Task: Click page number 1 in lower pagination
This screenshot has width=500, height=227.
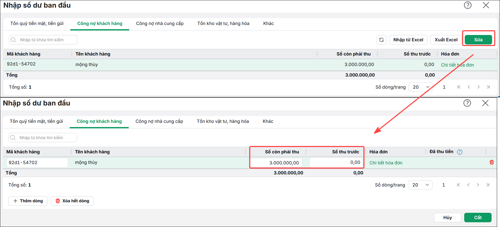Action: click(x=444, y=185)
